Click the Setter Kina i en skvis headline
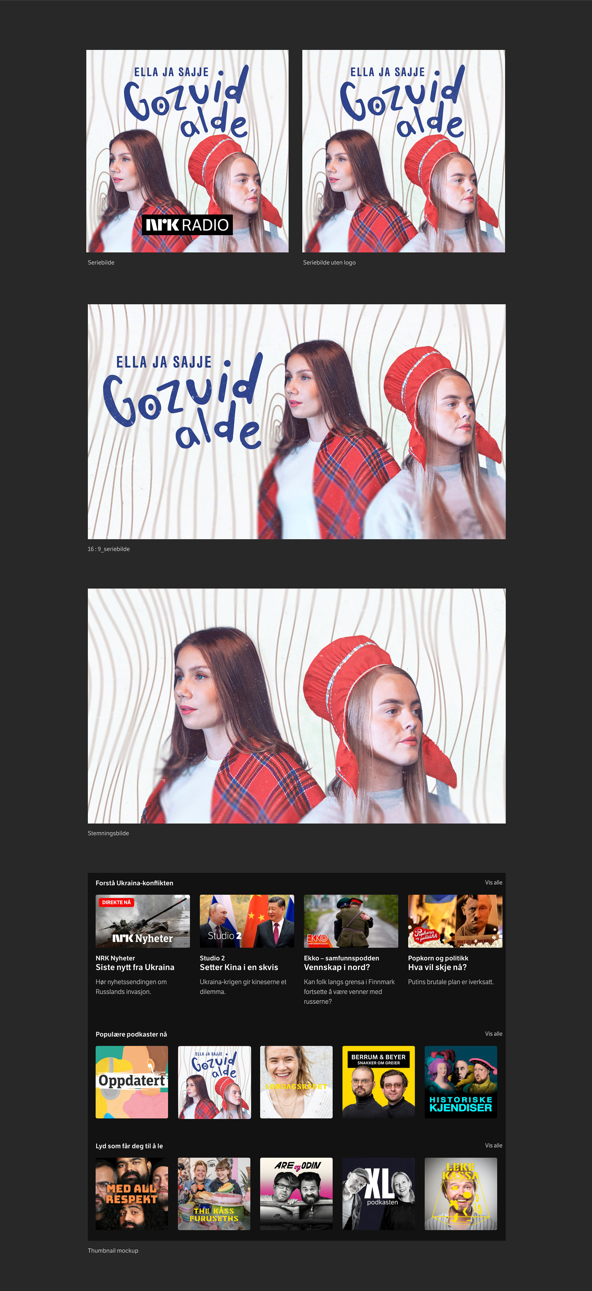Screen dimensions: 592x1291 (x=239, y=967)
